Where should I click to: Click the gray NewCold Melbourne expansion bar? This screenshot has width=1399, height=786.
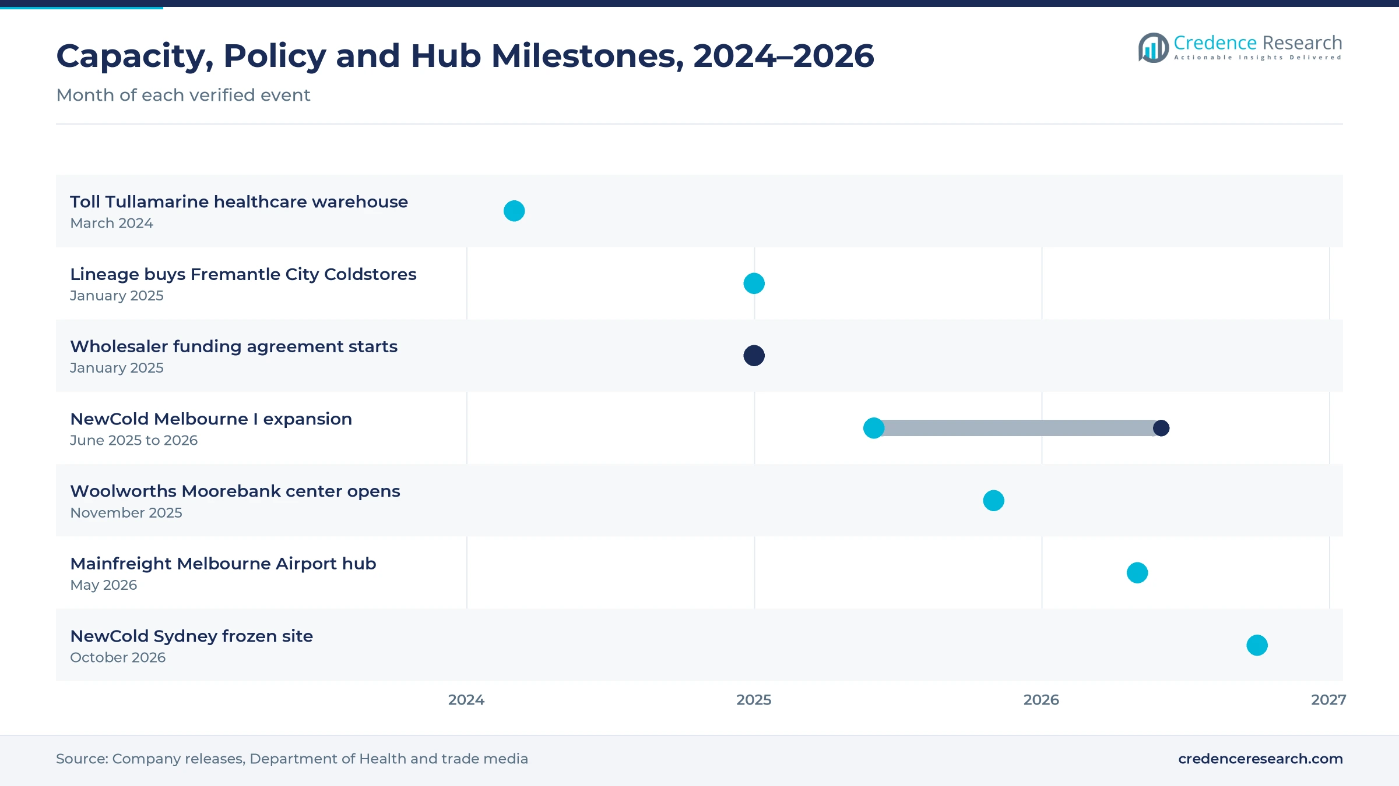coord(1018,428)
